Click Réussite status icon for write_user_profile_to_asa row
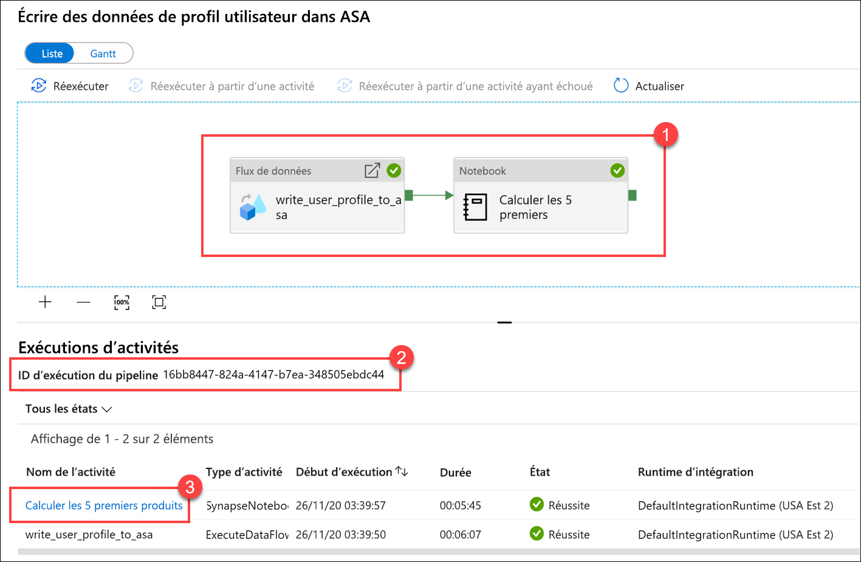The height and width of the screenshot is (562, 861). point(537,533)
